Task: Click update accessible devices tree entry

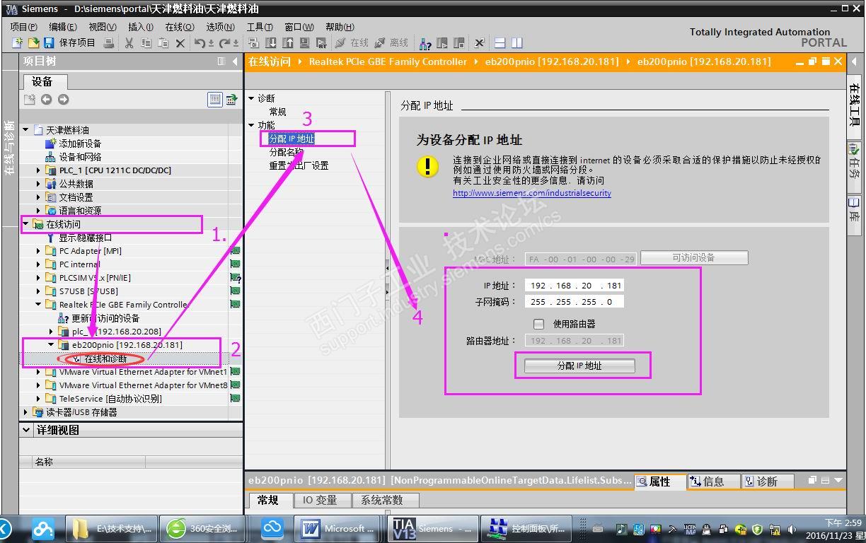Action: coord(105,318)
